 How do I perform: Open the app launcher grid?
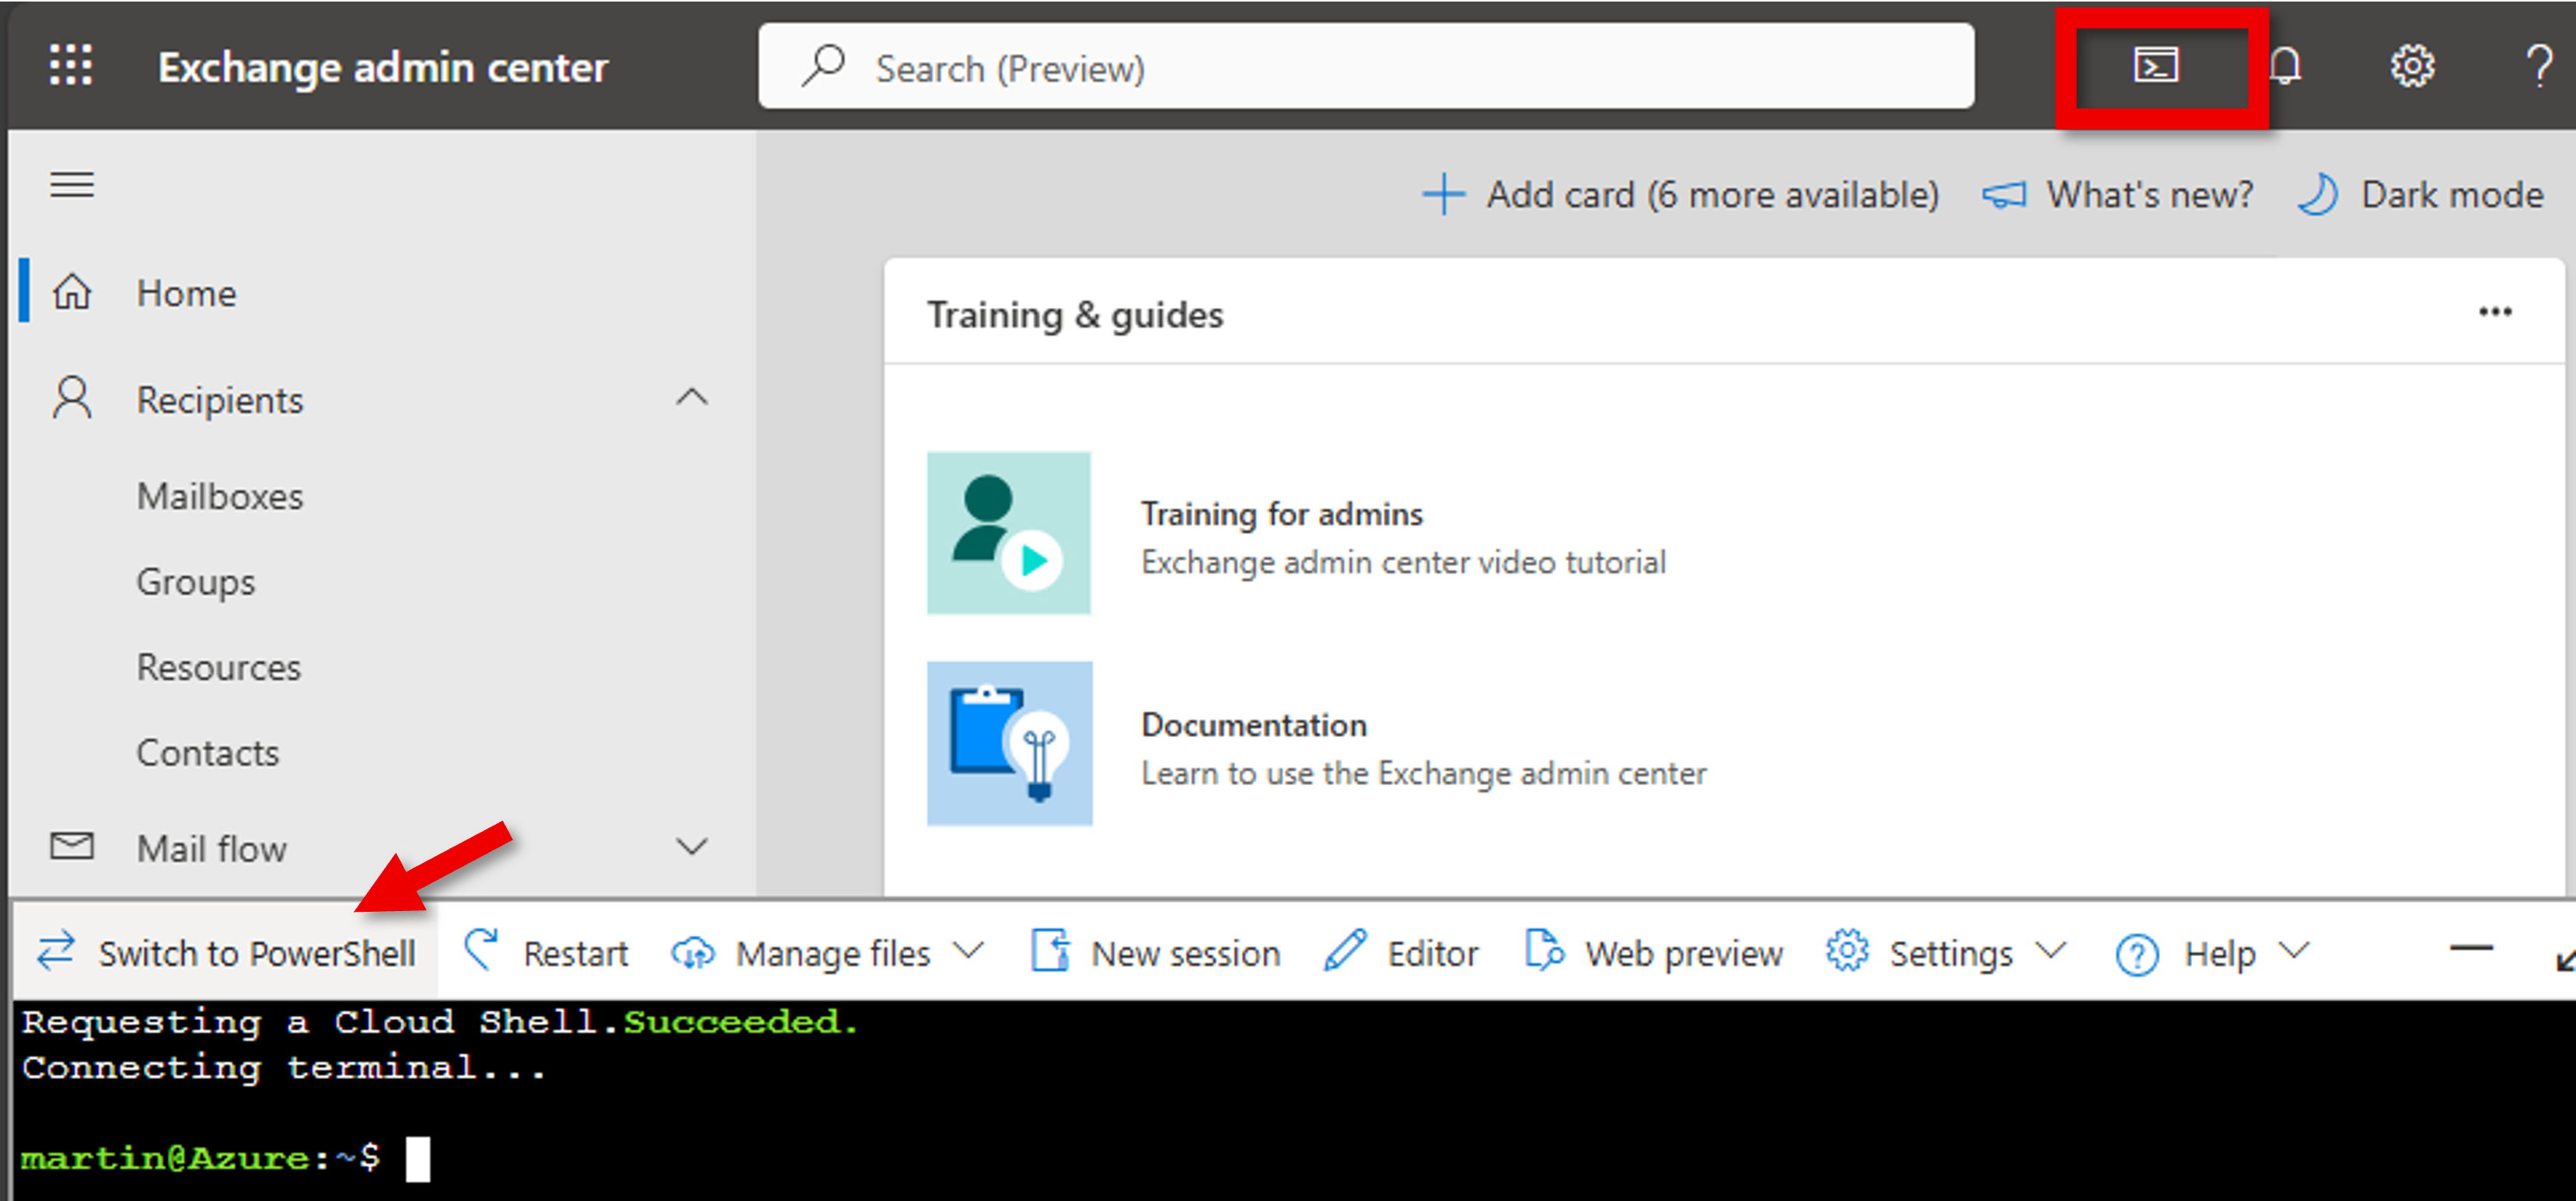point(70,66)
